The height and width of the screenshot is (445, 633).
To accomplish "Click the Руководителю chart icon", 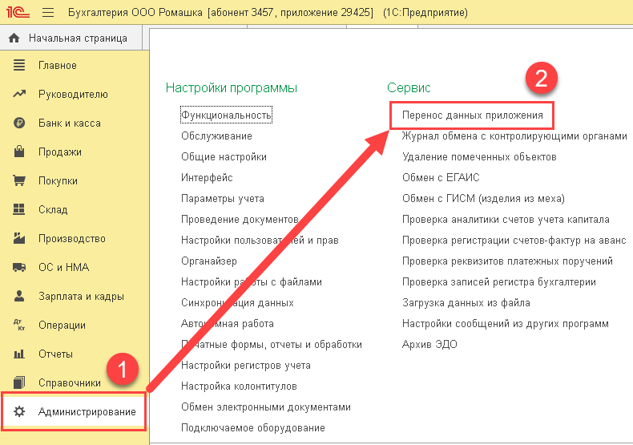I will pyautogui.click(x=19, y=94).
